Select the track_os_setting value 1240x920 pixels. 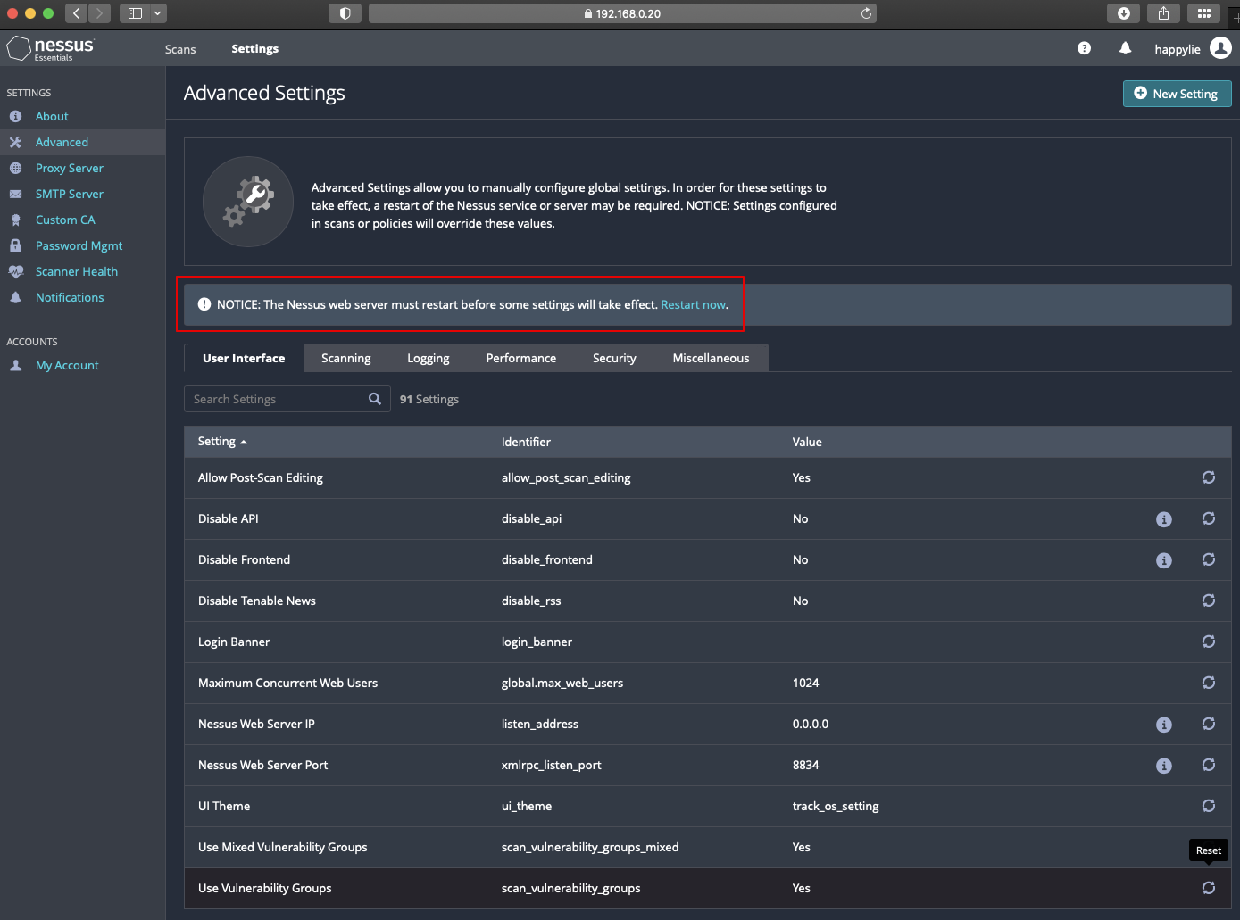tap(836, 806)
